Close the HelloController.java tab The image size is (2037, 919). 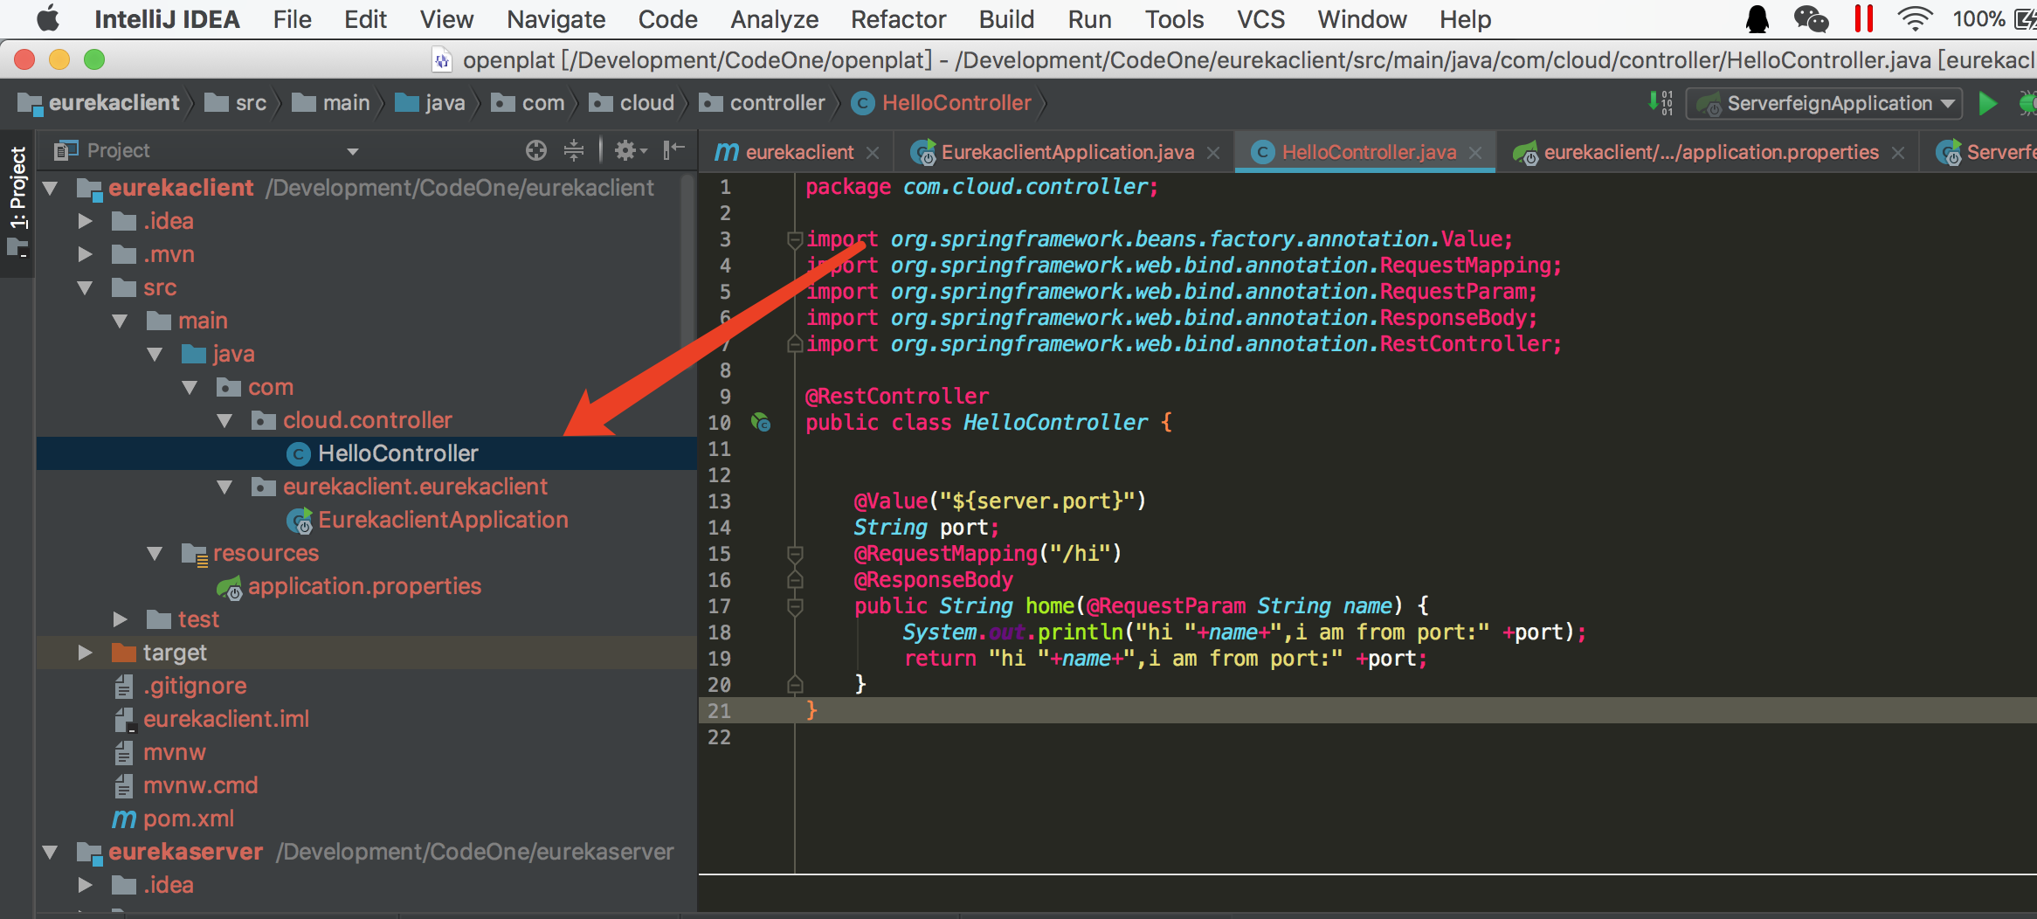[x=1476, y=153]
